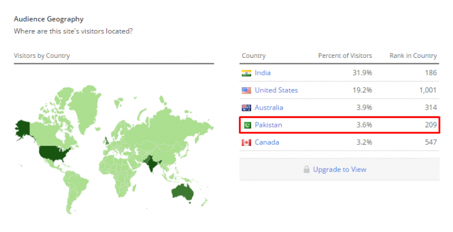453x232 pixels.
Task: Select Australia on the world map
Action: tap(183, 192)
